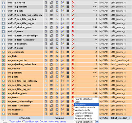Click the browse icon for wp1142_options
This screenshot has width=132, height=123.
[46, 3]
